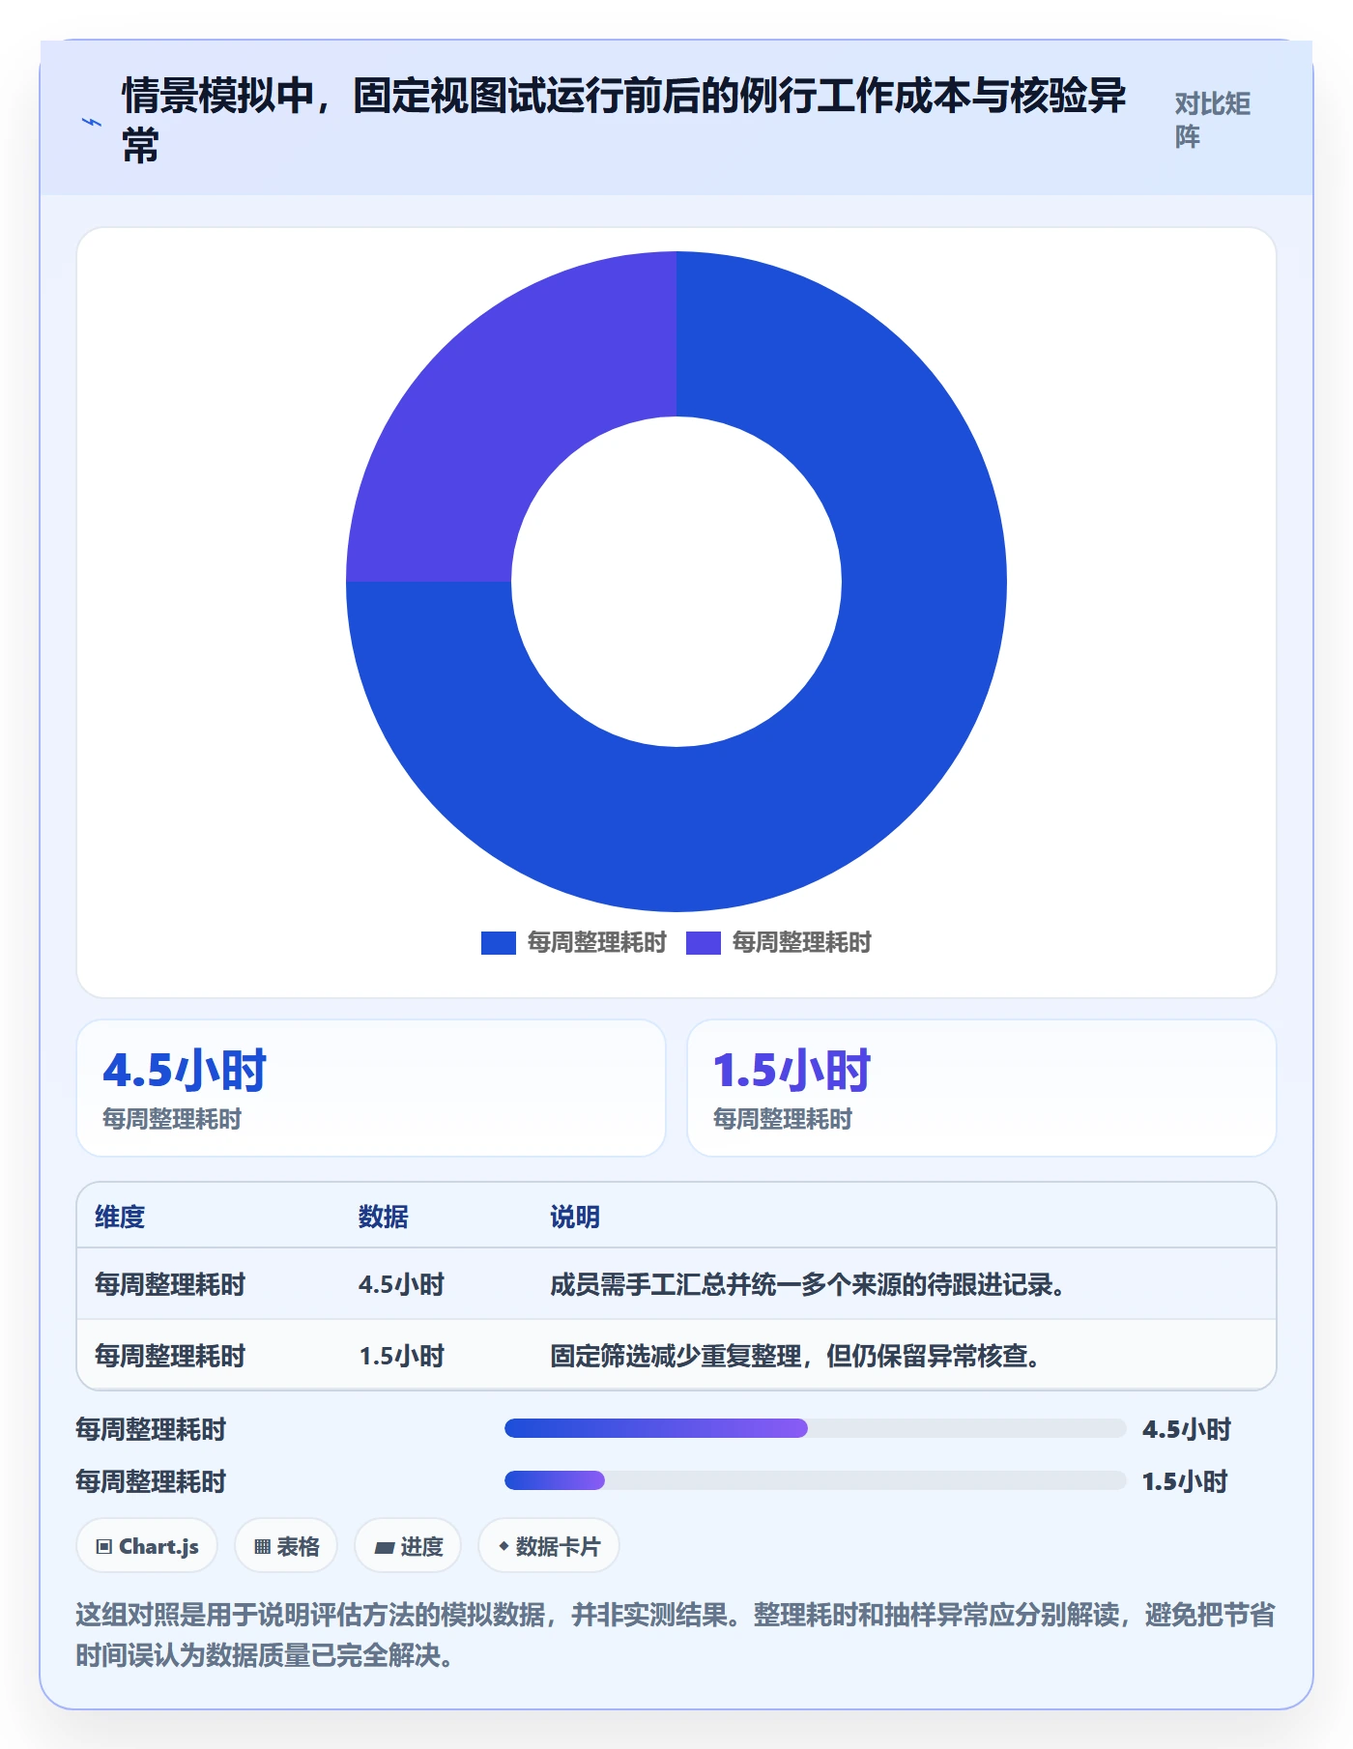Select the 数据卡片 chip
This screenshot has height=1749, width=1353.
[x=549, y=1546]
